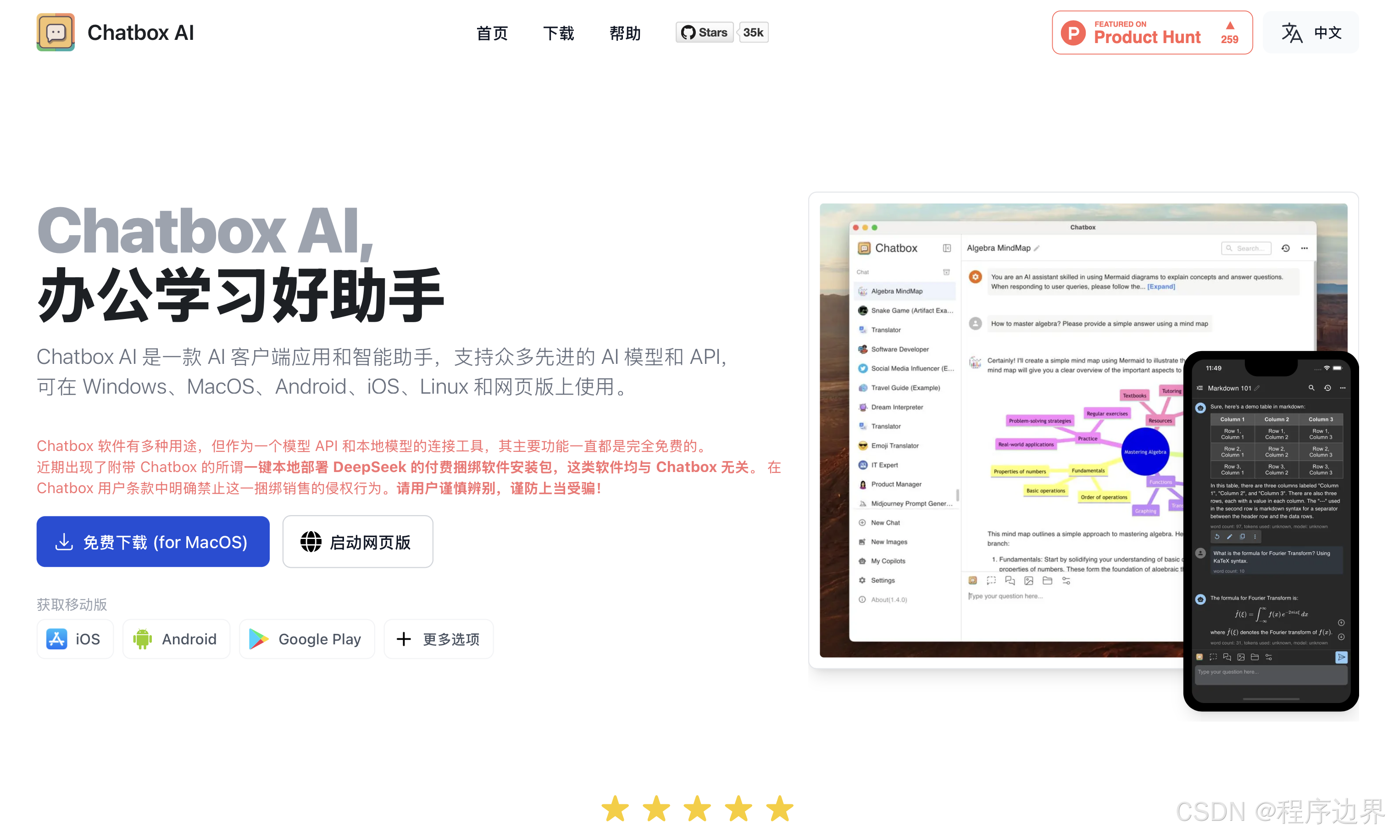
Task: Click the image attach icon in desktop input toolbar
Action: coord(1028,580)
